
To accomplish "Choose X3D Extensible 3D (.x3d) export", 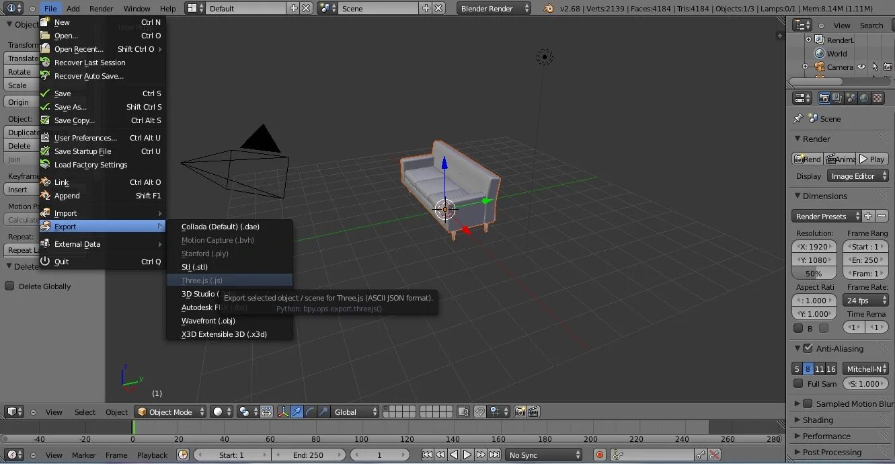I will pyautogui.click(x=229, y=334).
